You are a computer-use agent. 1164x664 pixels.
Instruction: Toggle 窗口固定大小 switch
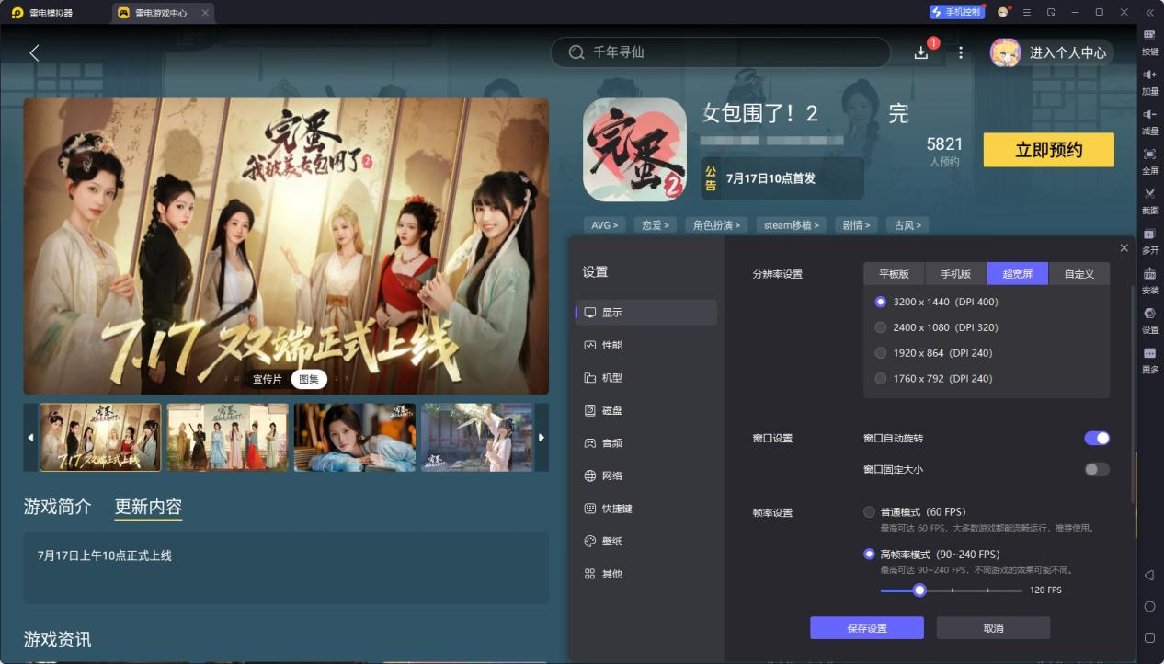[x=1097, y=469]
